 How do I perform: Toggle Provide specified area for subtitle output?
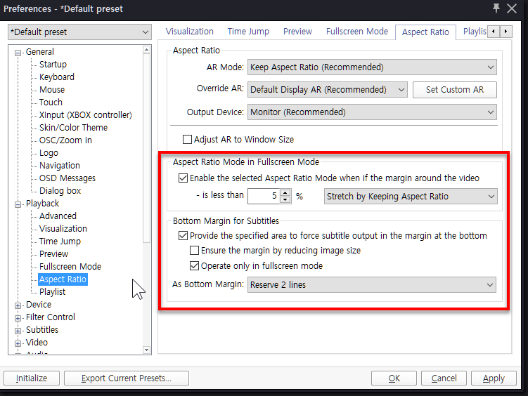point(183,236)
